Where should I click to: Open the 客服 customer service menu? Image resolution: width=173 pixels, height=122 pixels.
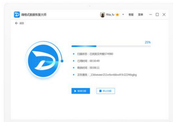coord(131,15)
